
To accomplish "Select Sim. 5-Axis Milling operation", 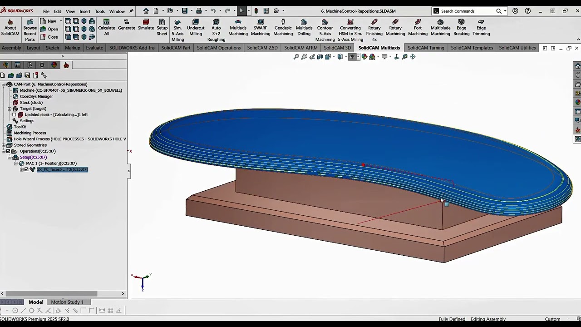I will click(177, 30).
